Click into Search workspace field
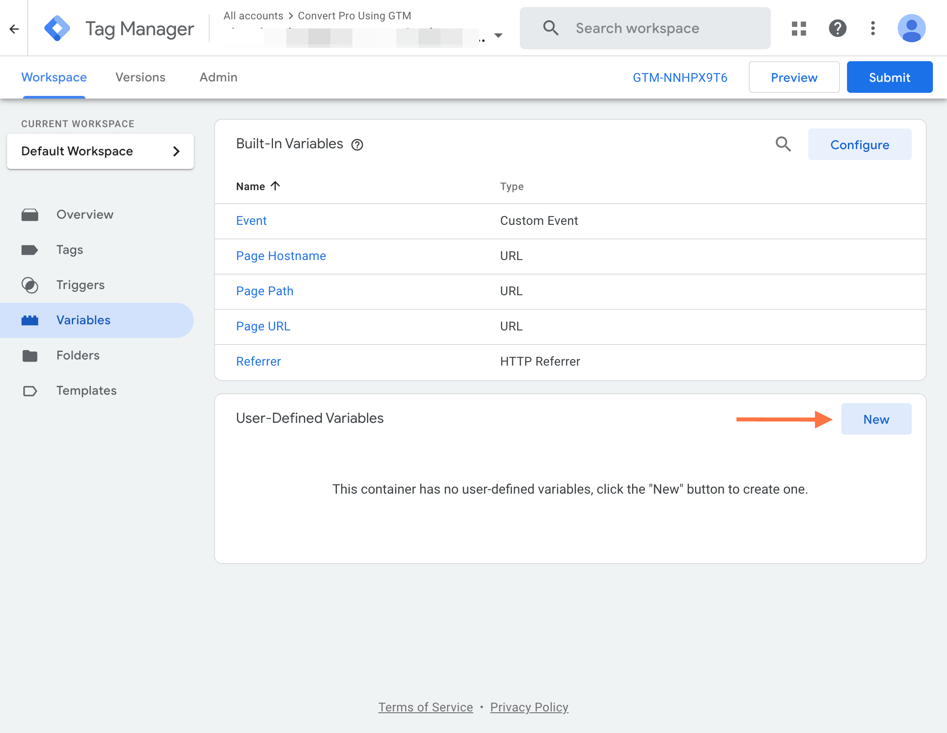This screenshot has width=947, height=733. pyautogui.click(x=645, y=28)
